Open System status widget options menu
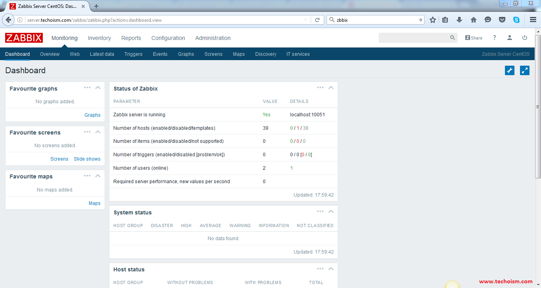This screenshot has width=541, height=288. pyautogui.click(x=320, y=212)
